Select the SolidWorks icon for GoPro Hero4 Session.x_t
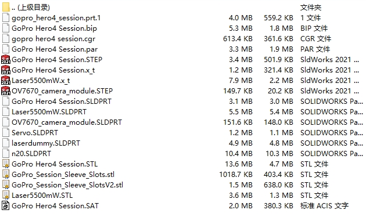Viewport: 366px width, 217px height. (x=6, y=70)
